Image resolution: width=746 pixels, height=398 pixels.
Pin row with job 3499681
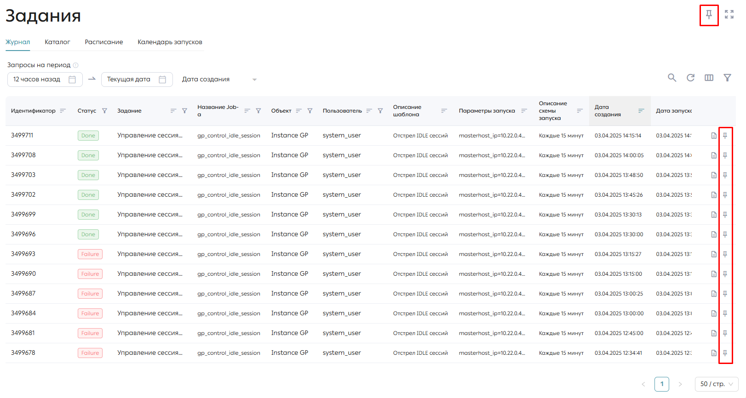coord(725,333)
